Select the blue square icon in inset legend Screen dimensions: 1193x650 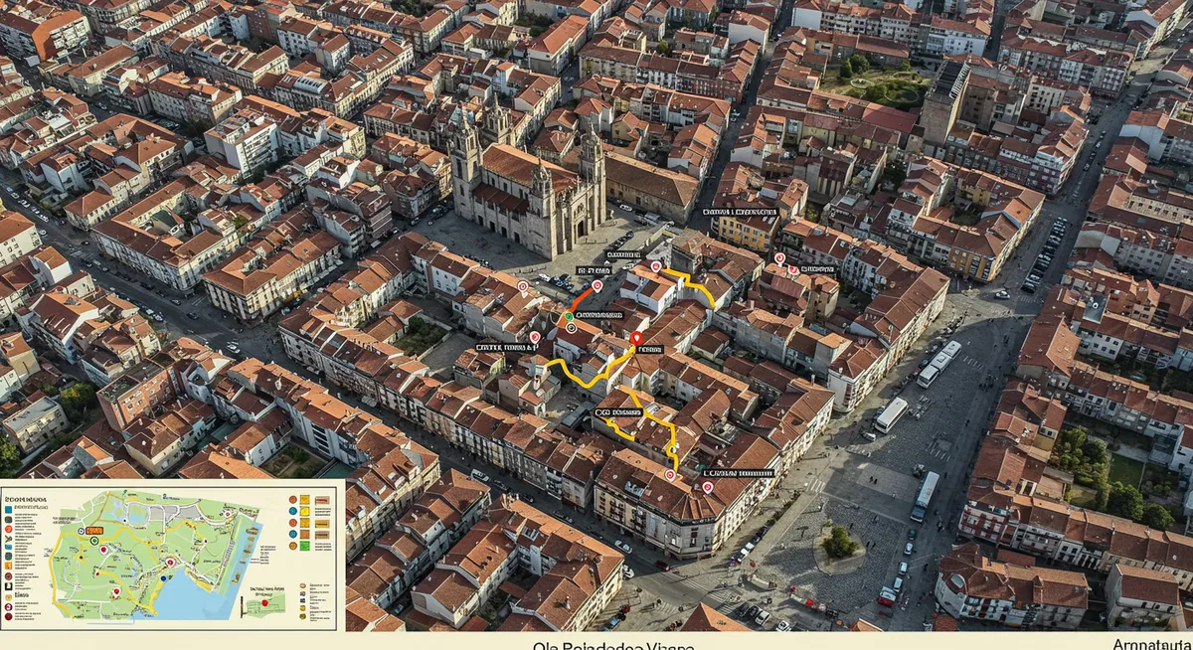tap(9, 508)
